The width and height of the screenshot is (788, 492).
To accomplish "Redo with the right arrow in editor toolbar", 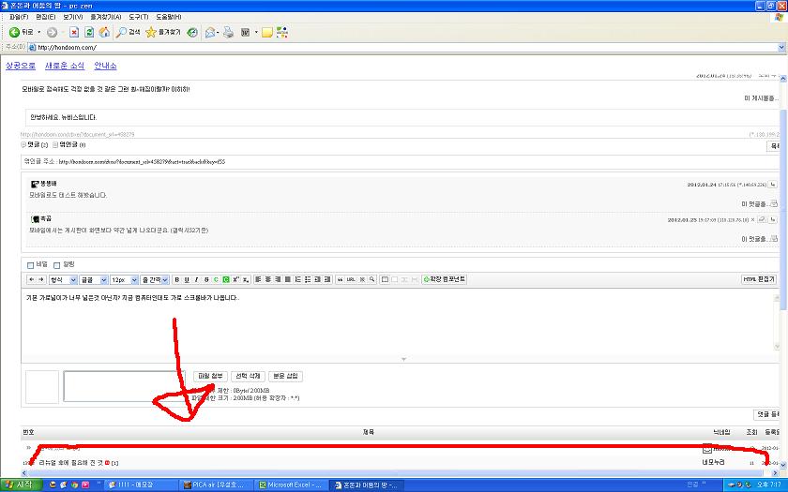I will coord(41,279).
